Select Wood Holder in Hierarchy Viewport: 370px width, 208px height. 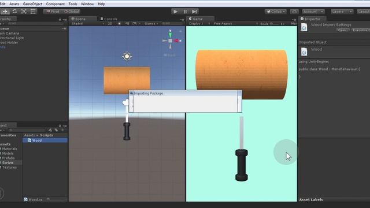pos(9,42)
